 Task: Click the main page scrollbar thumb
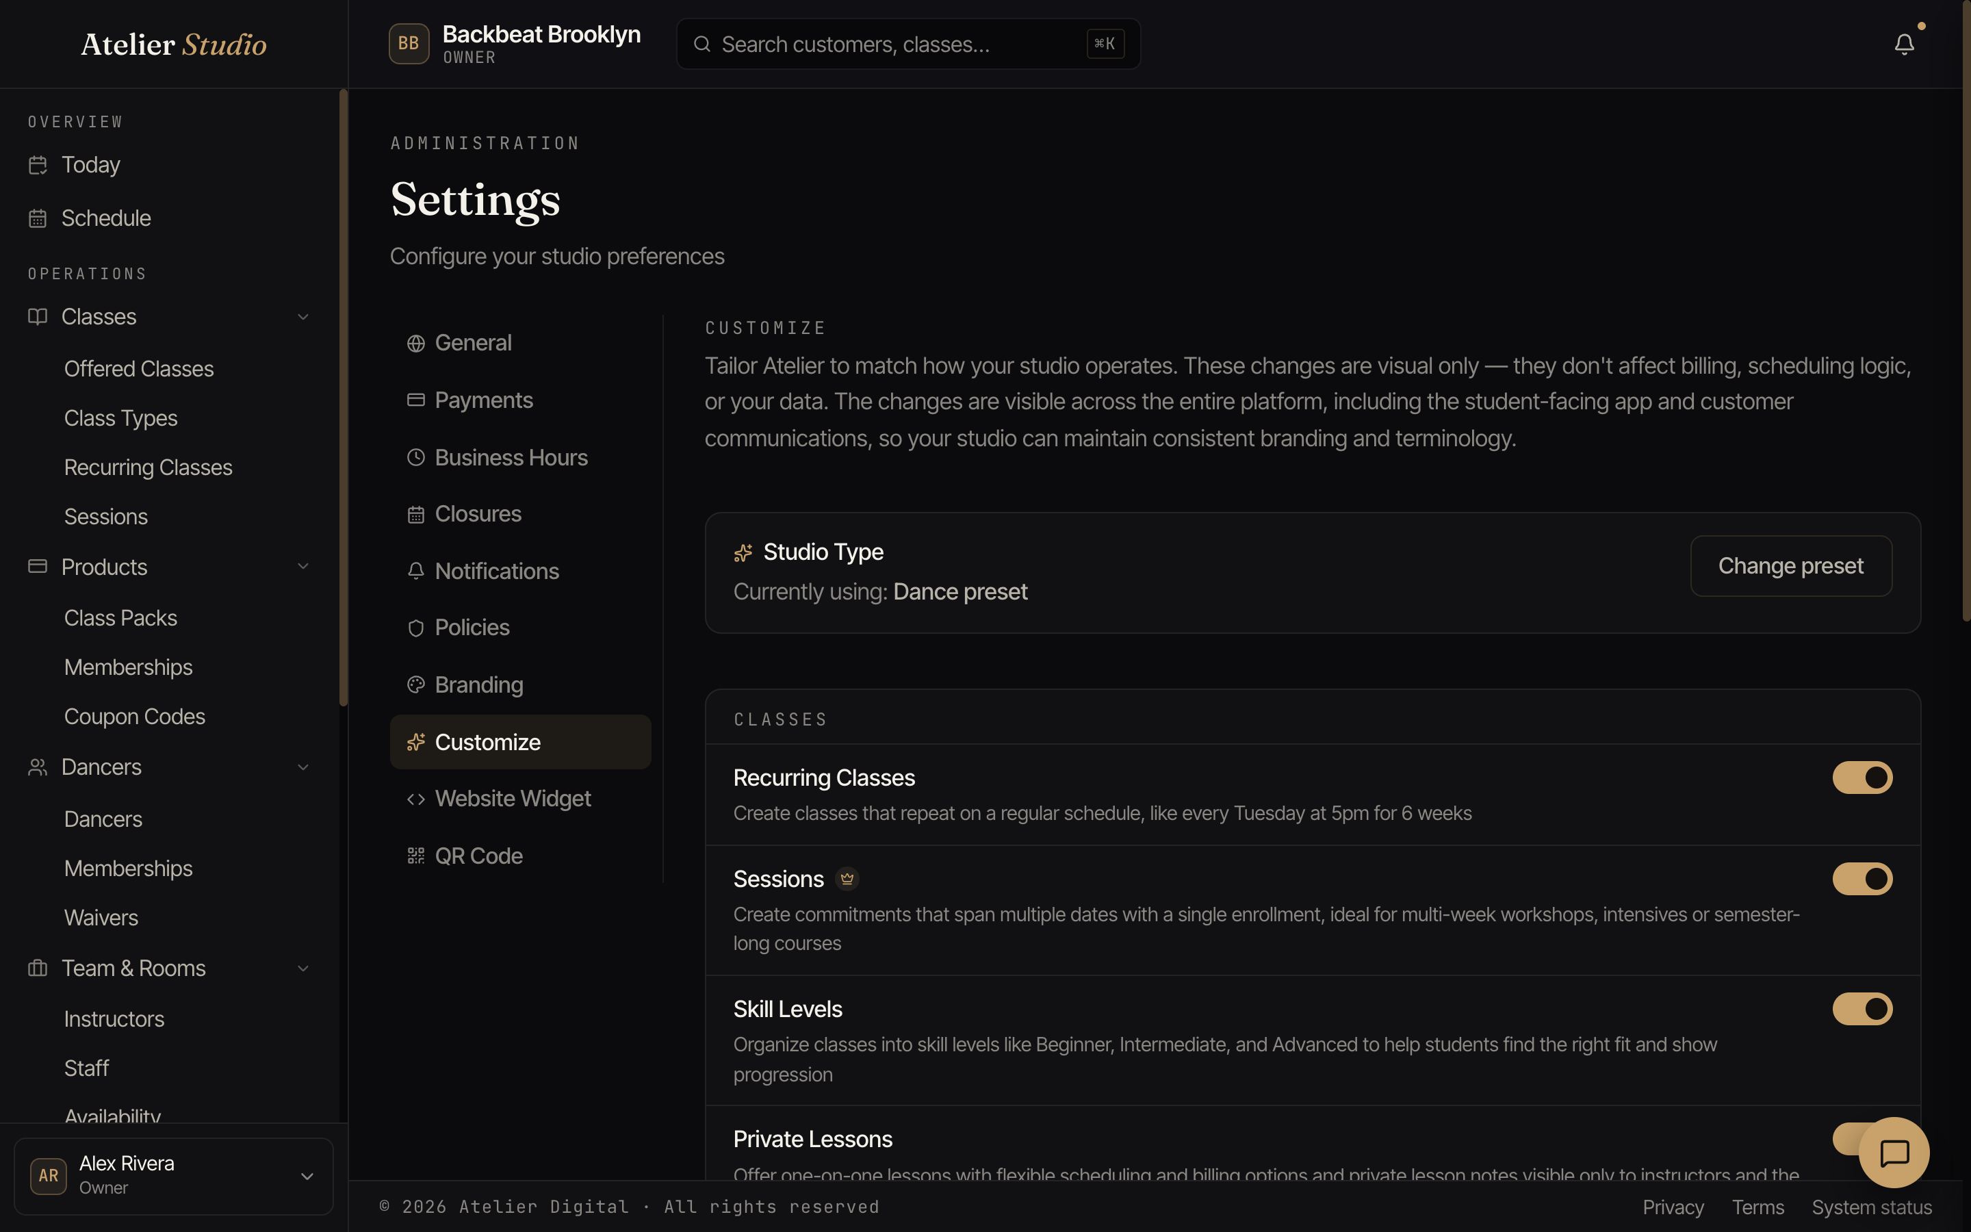pyautogui.click(x=1966, y=311)
